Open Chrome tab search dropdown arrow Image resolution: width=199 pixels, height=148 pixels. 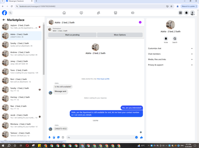(x=2, y=1)
